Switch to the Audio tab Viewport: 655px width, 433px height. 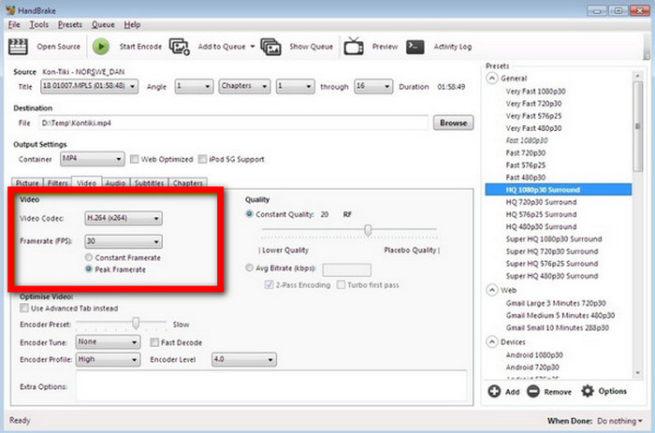point(116,183)
